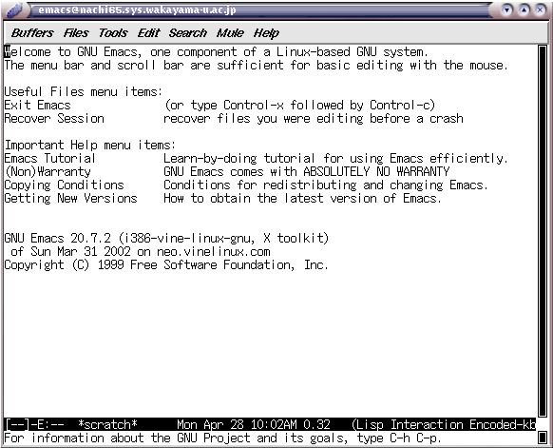The image size is (553, 448).
Task: Click 'Useful Files menu items:' heading
Action: click(84, 92)
